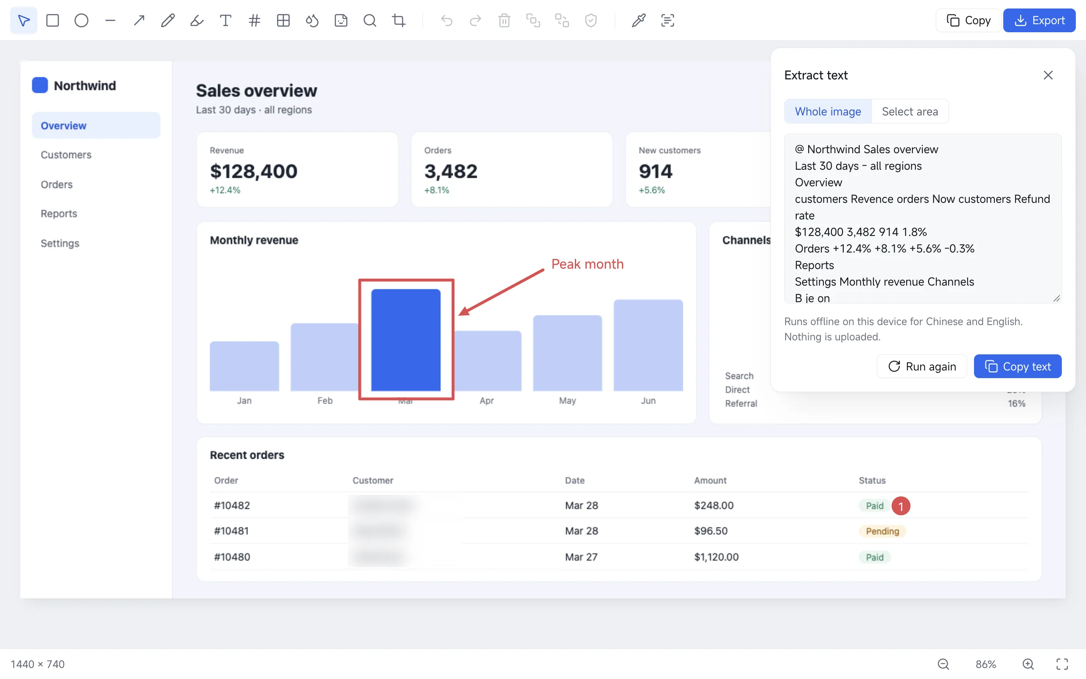Activate the Crop tool
Screen dimensions: 1086x679
(398, 20)
